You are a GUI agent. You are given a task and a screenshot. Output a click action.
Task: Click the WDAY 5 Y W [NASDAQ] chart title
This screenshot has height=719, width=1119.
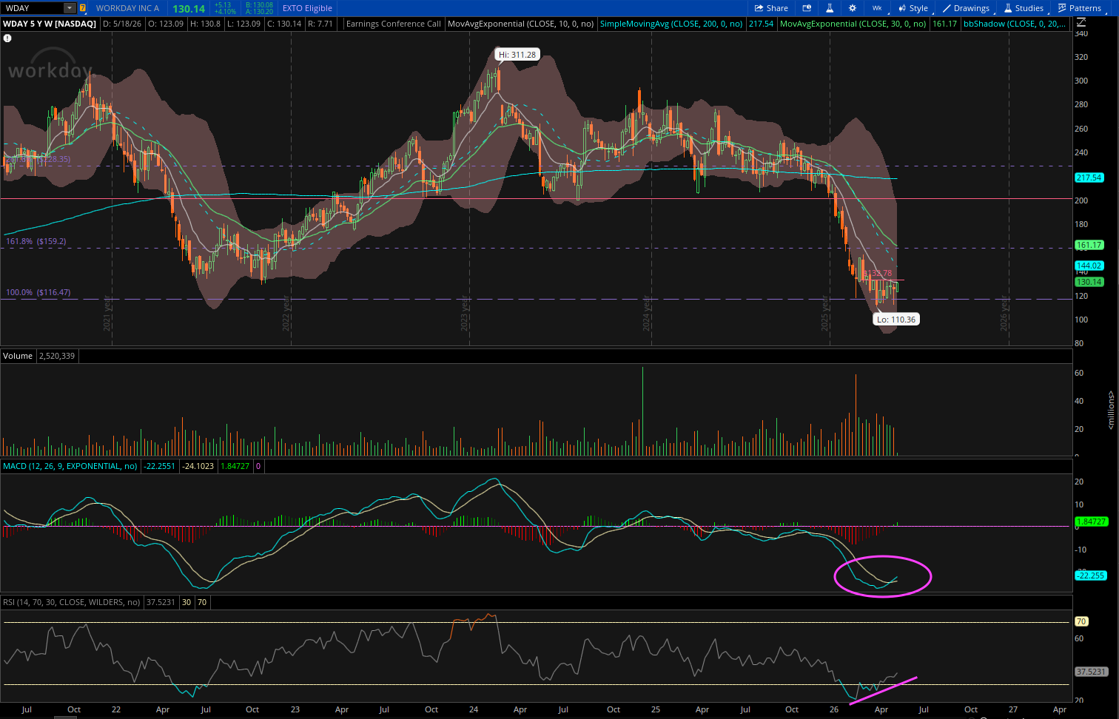[x=50, y=24]
